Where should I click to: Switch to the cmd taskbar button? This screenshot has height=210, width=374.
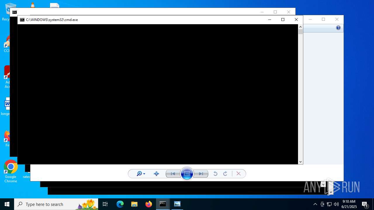pyautogui.click(x=163, y=204)
